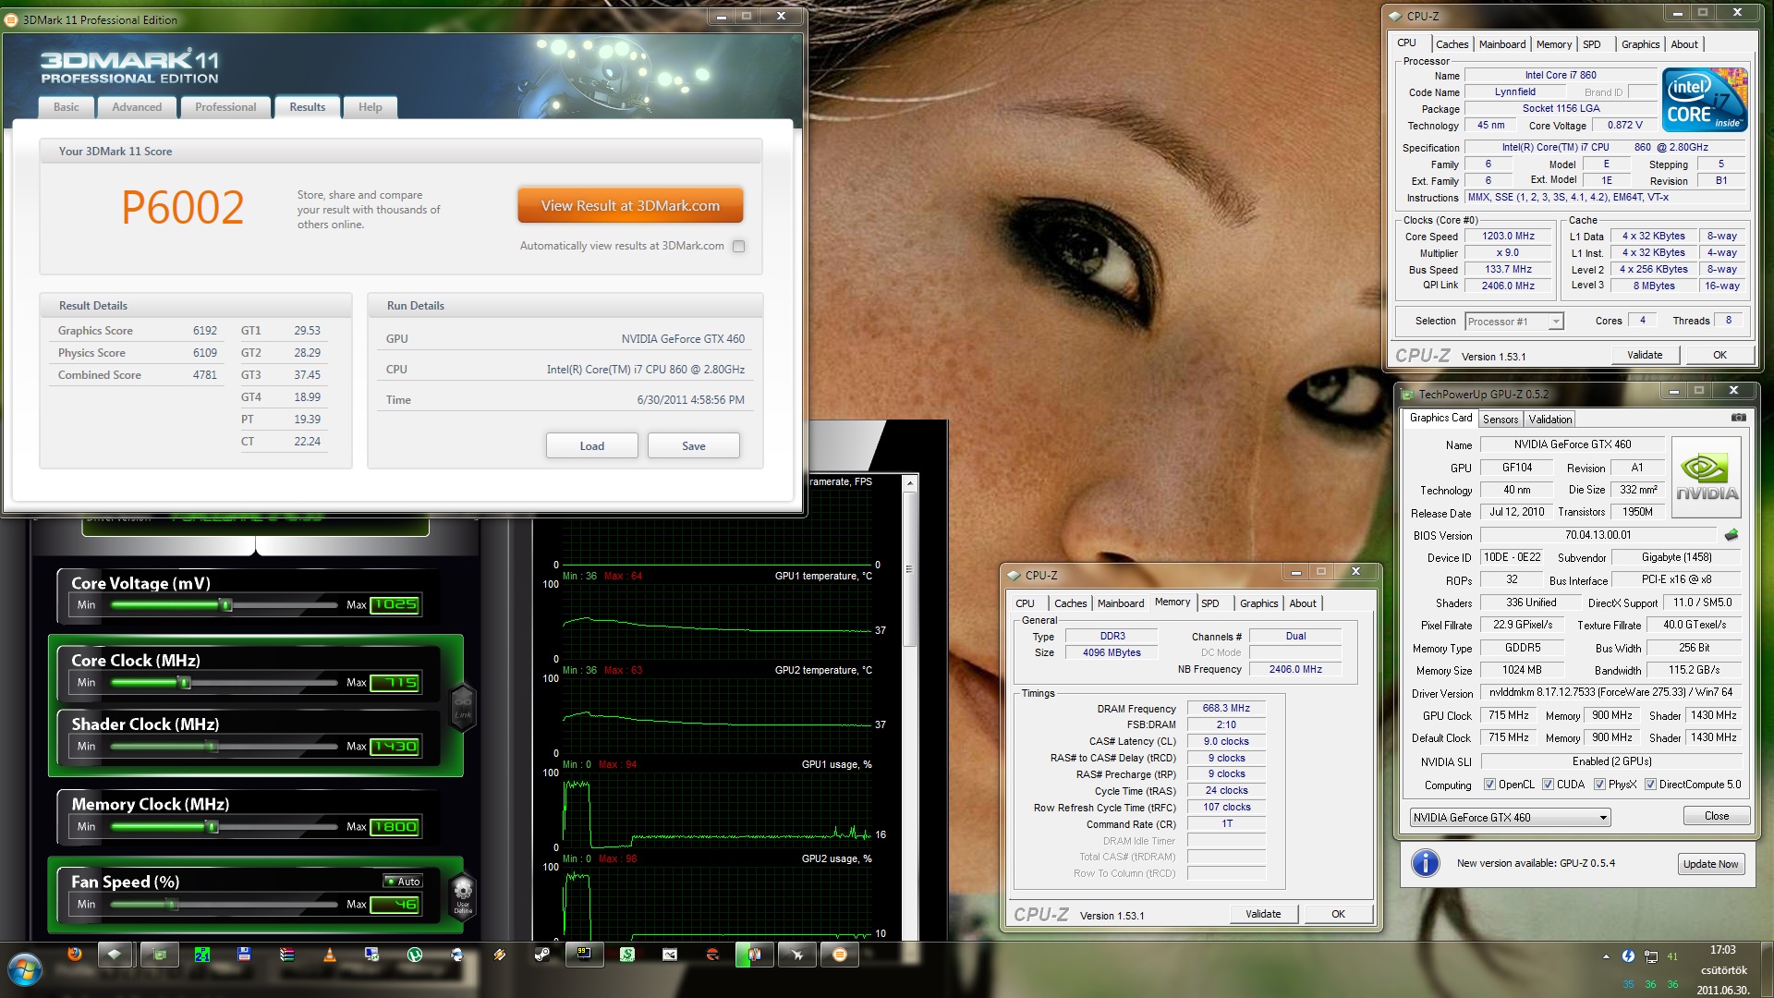Toggle the OpenCL checkbox in GPU-Z
Viewport: 1774px width, 998px height.
(1489, 785)
